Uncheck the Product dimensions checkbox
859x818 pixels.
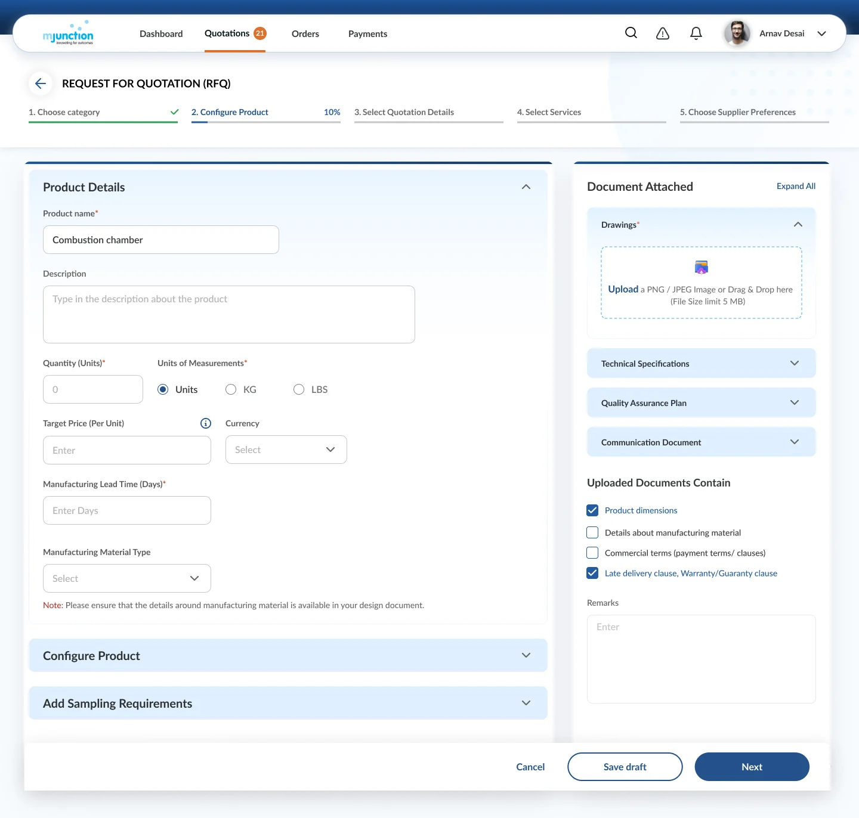coord(592,510)
